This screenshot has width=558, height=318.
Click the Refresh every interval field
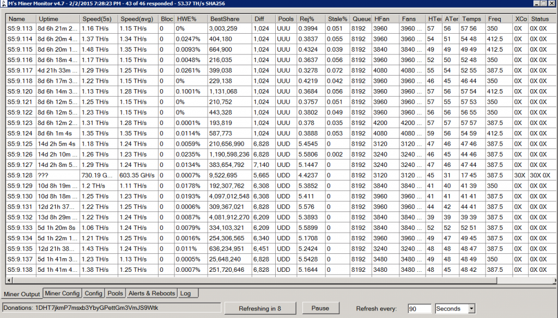[418, 309]
